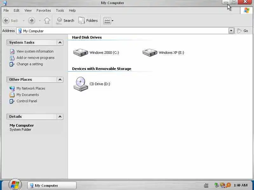This screenshot has width=254, height=190.
Task: Collapse the Other Places panel
Action: pyautogui.click(x=60, y=80)
